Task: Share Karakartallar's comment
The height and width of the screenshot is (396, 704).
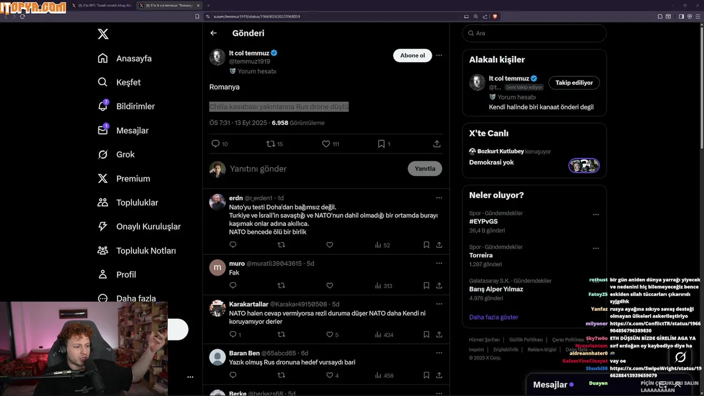Action: tap(439, 334)
